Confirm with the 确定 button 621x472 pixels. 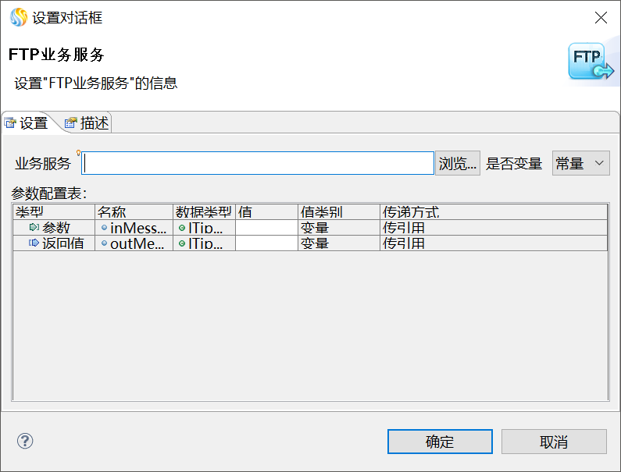440,442
